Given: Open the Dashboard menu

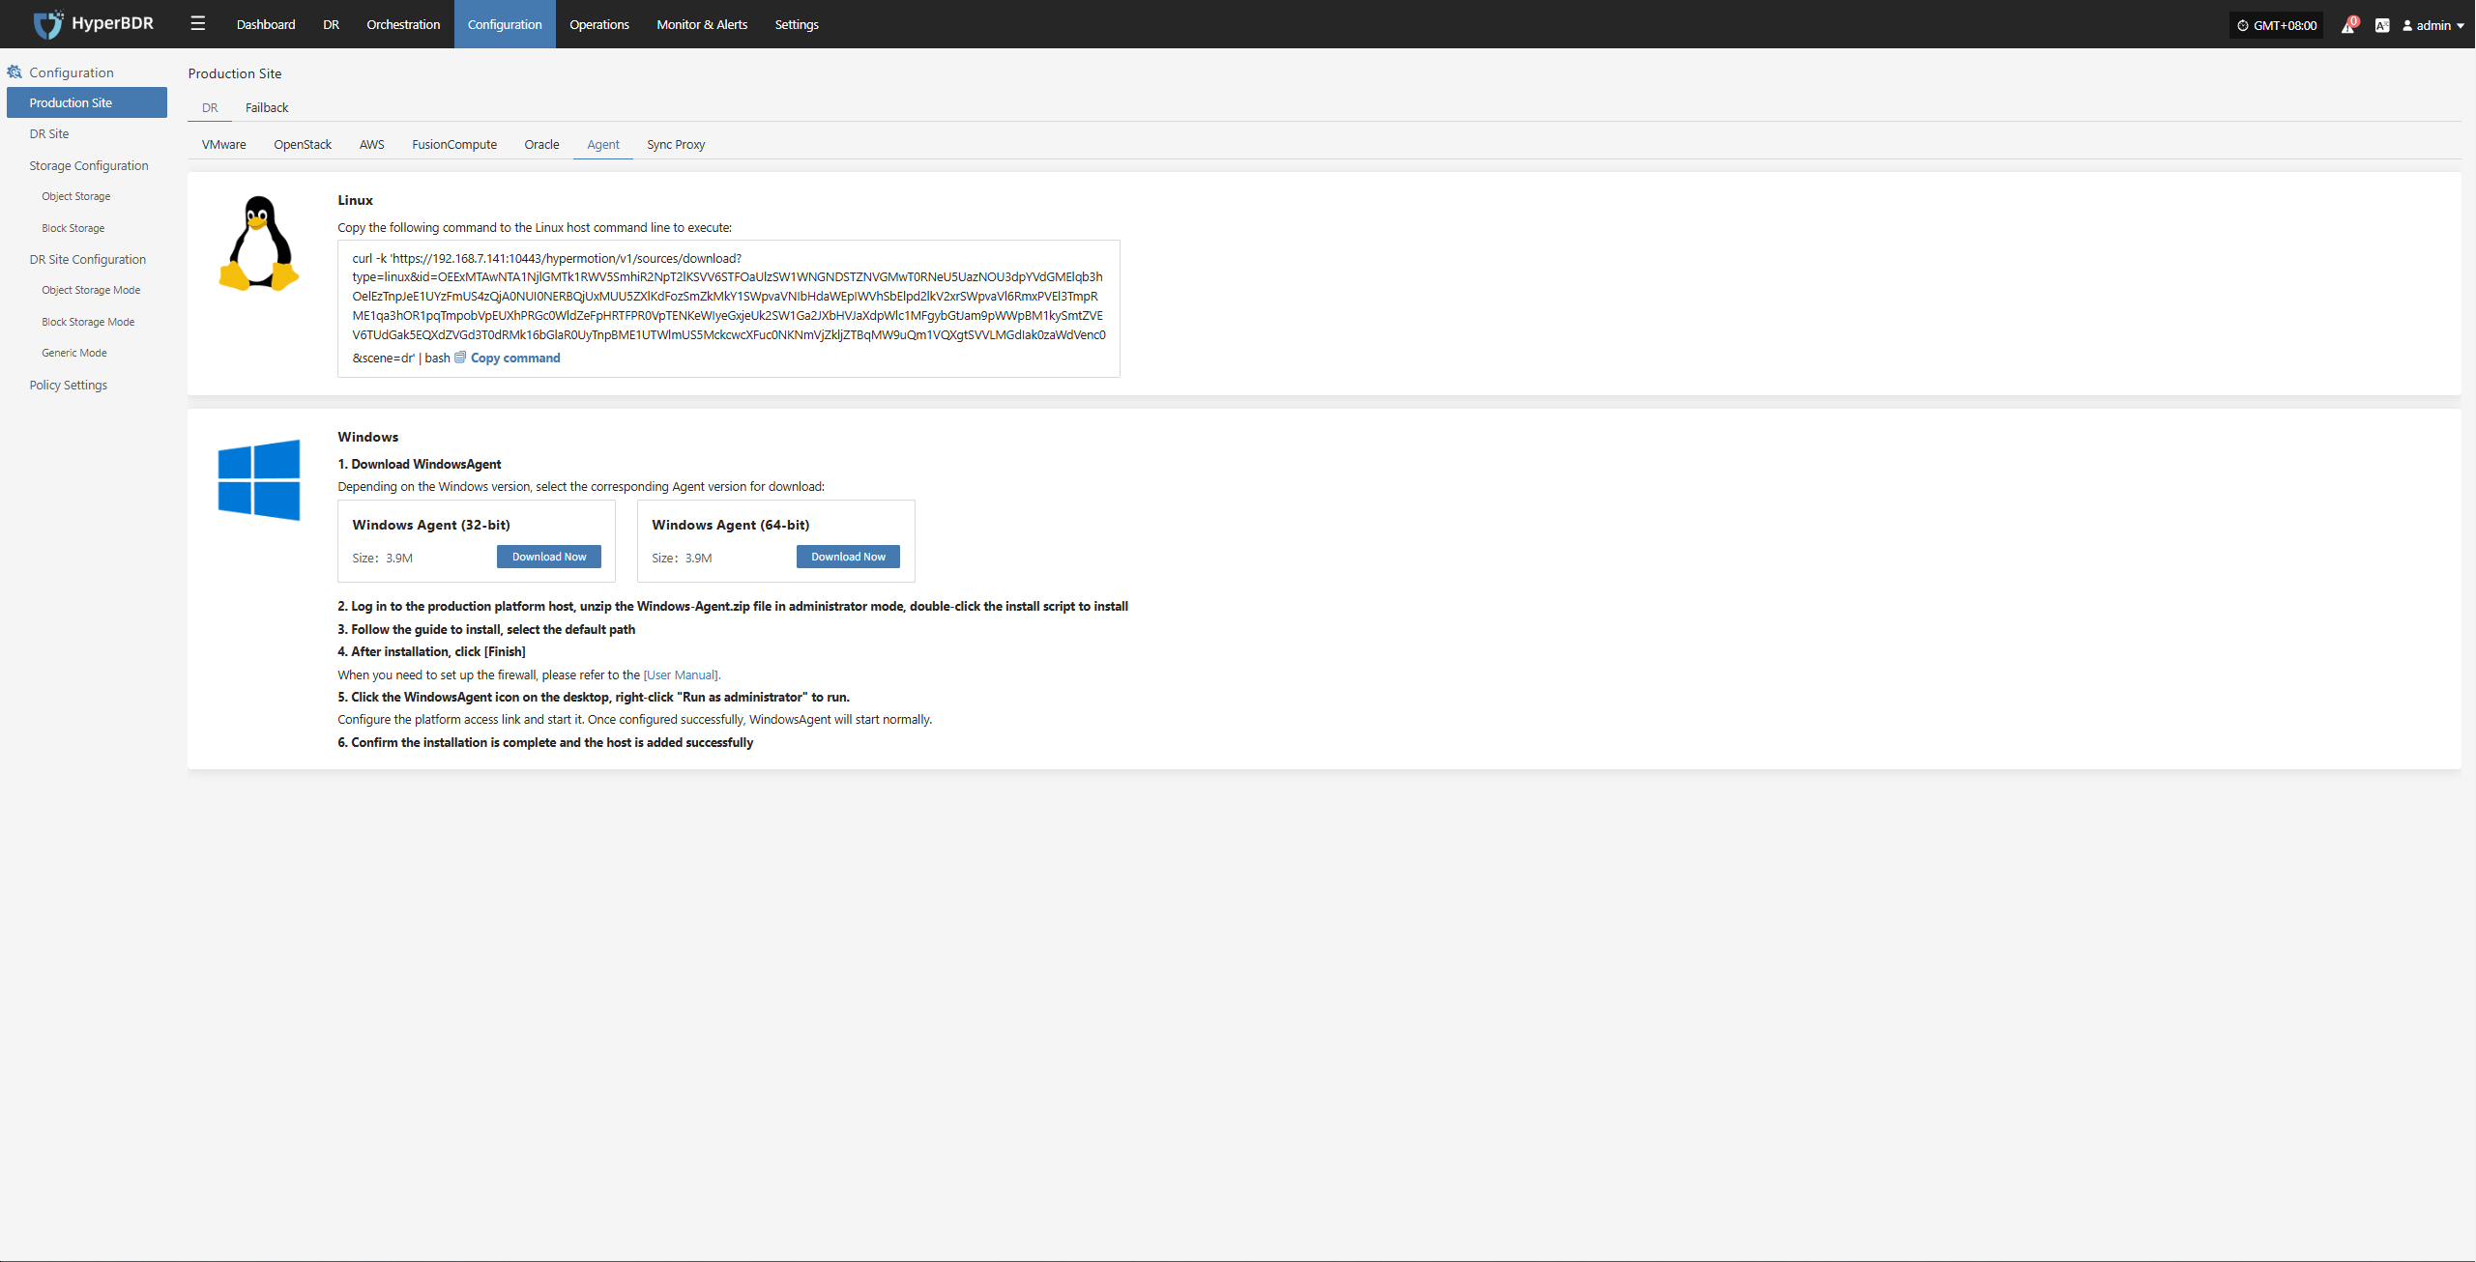Looking at the screenshot, I should click(x=266, y=24).
